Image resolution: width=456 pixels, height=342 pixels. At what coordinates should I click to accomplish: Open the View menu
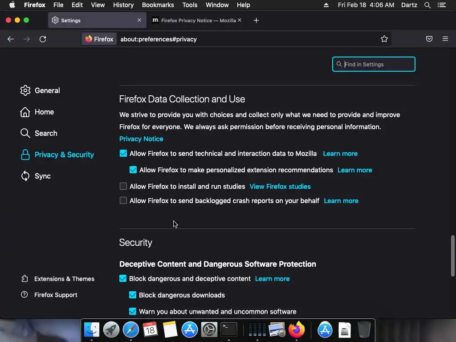[98, 5]
